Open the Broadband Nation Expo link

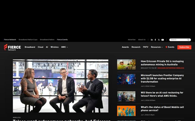(28, 40)
